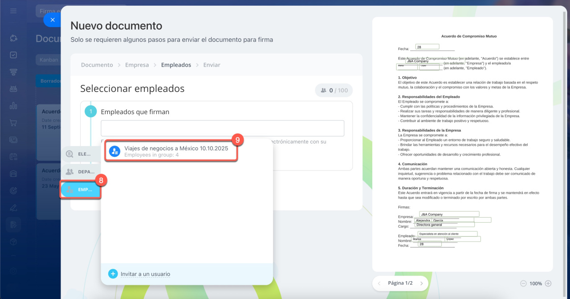
Task: Click the shopping cart icon in sidebar
Action: coord(13,123)
